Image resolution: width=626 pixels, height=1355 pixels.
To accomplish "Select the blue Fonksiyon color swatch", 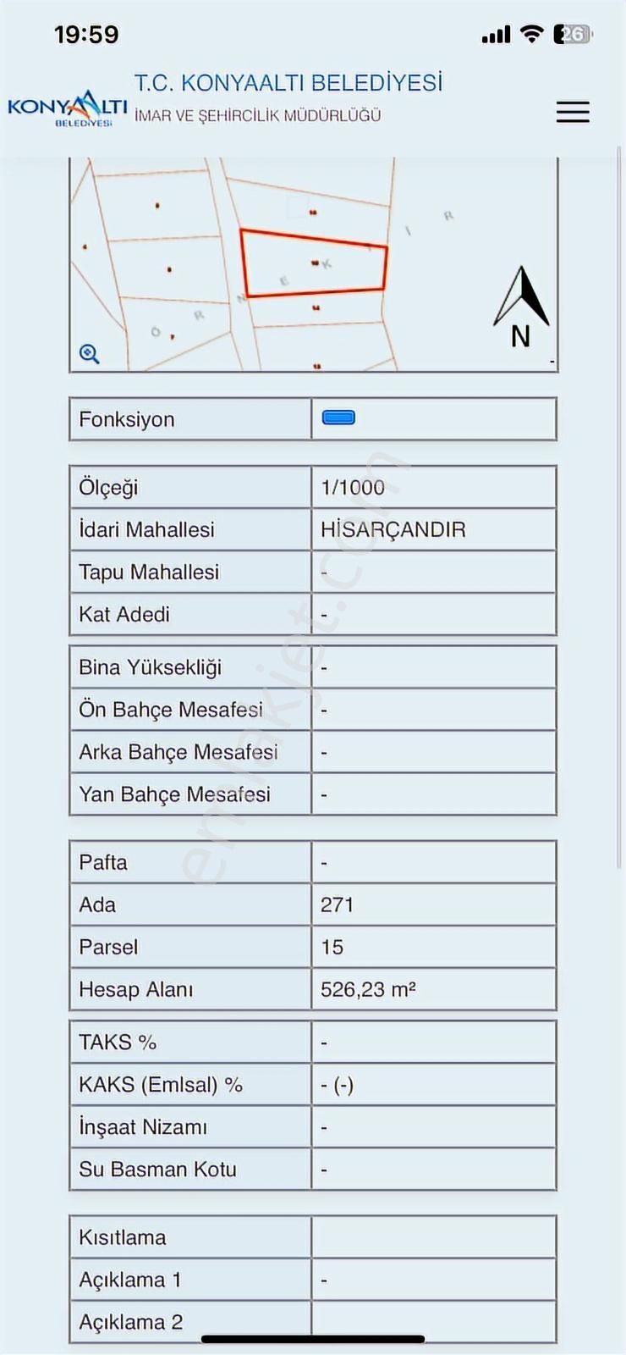I will pyautogui.click(x=338, y=417).
